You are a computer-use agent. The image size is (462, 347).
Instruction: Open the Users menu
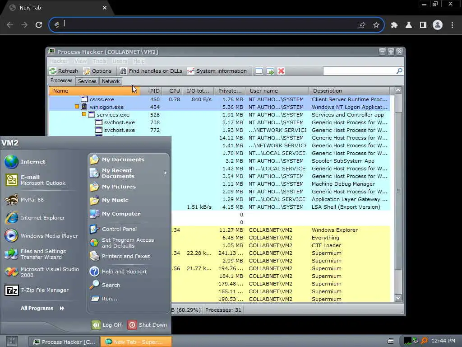click(120, 61)
